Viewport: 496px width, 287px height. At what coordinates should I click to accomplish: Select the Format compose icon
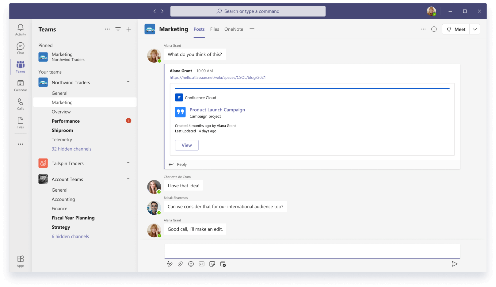pos(170,264)
